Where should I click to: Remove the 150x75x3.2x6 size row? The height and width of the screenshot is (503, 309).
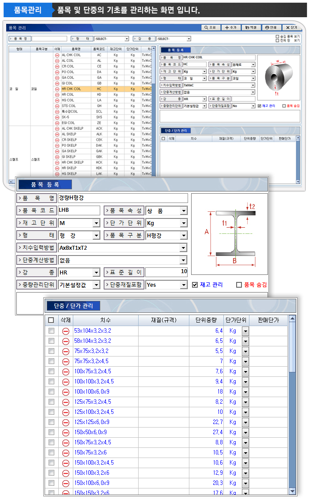pos(66,453)
